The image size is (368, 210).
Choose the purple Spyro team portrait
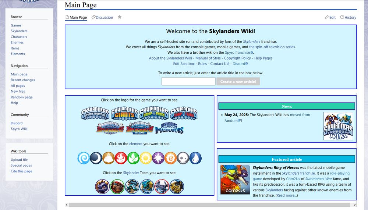(102, 186)
